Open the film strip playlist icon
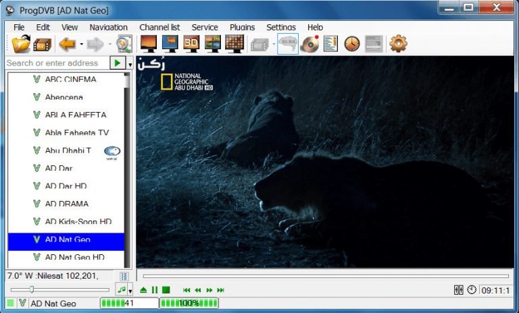Screen dimensions: 519x313 (x=43, y=45)
